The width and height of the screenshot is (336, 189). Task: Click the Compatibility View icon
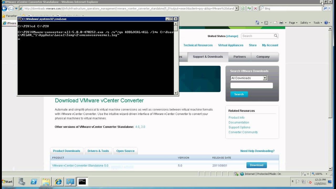click(243, 8)
